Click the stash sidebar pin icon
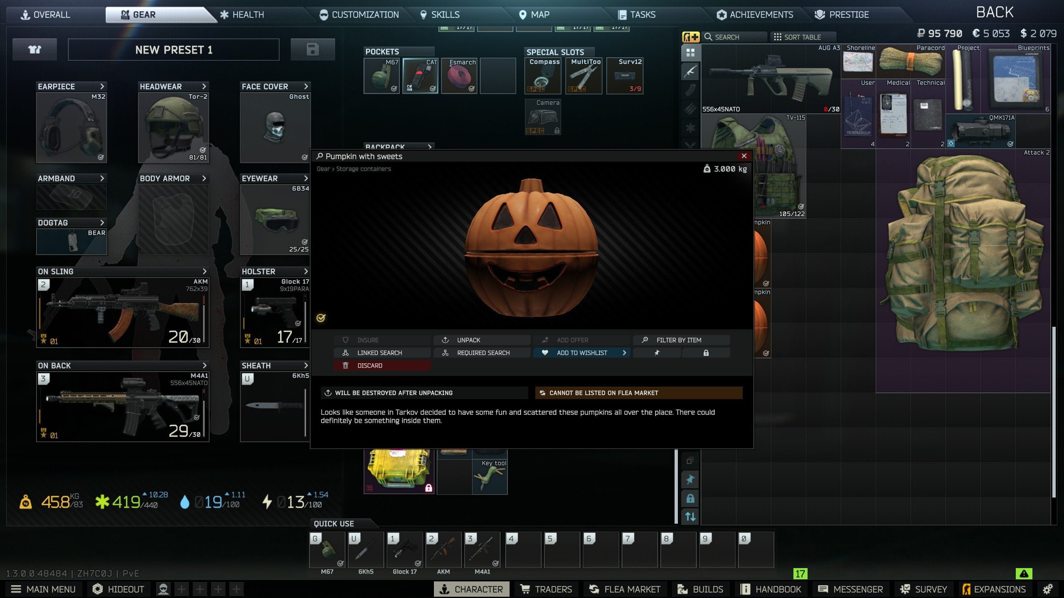1064x598 pixels. 690,480
